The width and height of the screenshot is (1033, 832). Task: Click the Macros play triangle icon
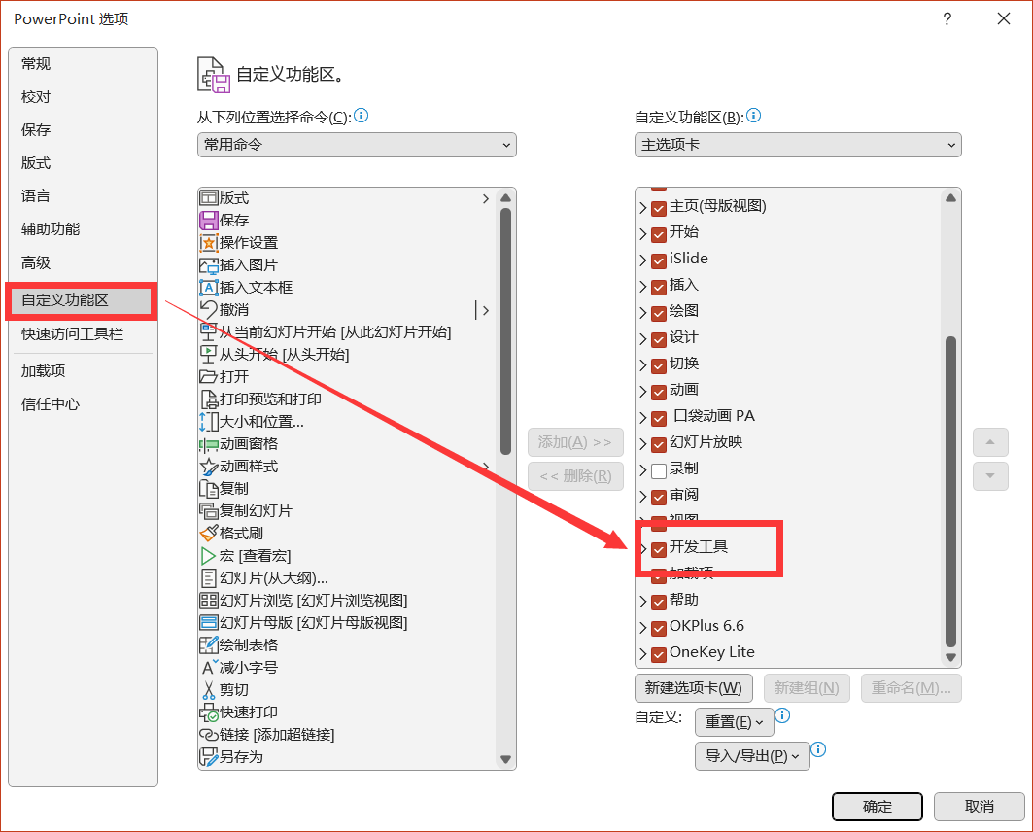click(208, 556)
